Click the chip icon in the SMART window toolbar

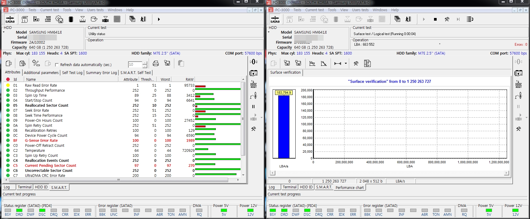click(x=71, y=19)
